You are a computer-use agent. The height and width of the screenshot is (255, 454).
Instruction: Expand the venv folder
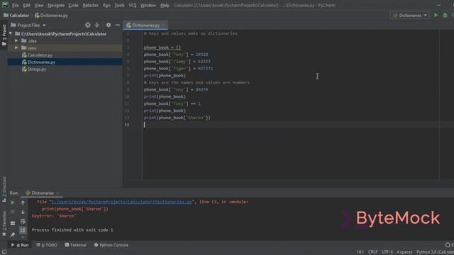[x=16, y=47]
